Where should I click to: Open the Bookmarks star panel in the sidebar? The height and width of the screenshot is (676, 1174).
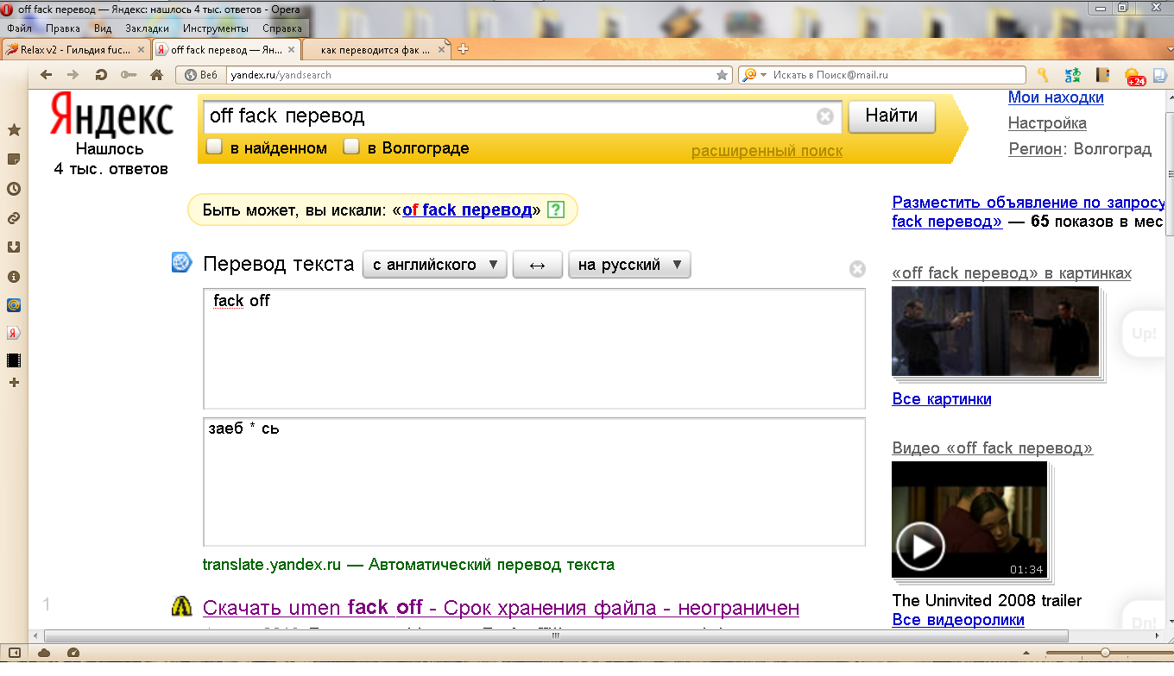click(x=14, y=130)
